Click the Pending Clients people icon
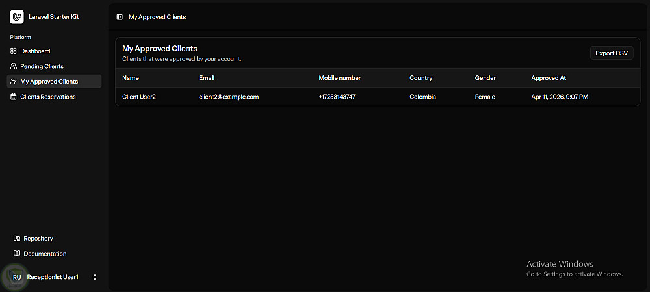Screen dimensions: 650x292 coord(14,66)
